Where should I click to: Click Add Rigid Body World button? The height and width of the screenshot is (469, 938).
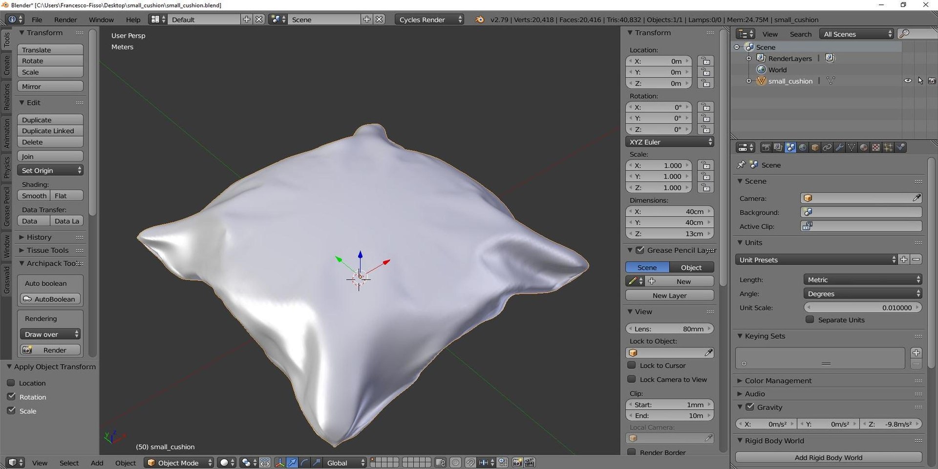point(829,457)
